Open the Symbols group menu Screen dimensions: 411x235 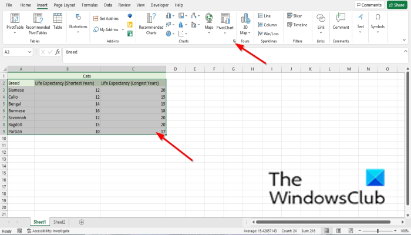coord(378,24)
